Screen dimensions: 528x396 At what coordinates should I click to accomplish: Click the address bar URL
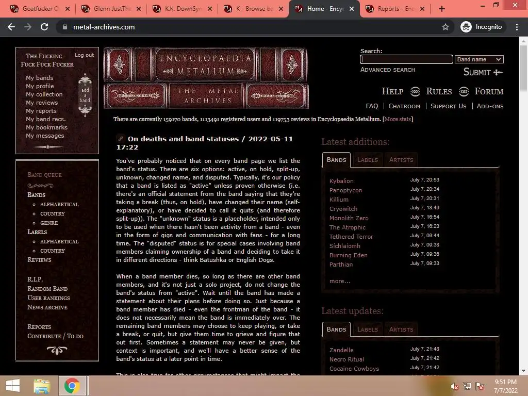pos(104,27)
